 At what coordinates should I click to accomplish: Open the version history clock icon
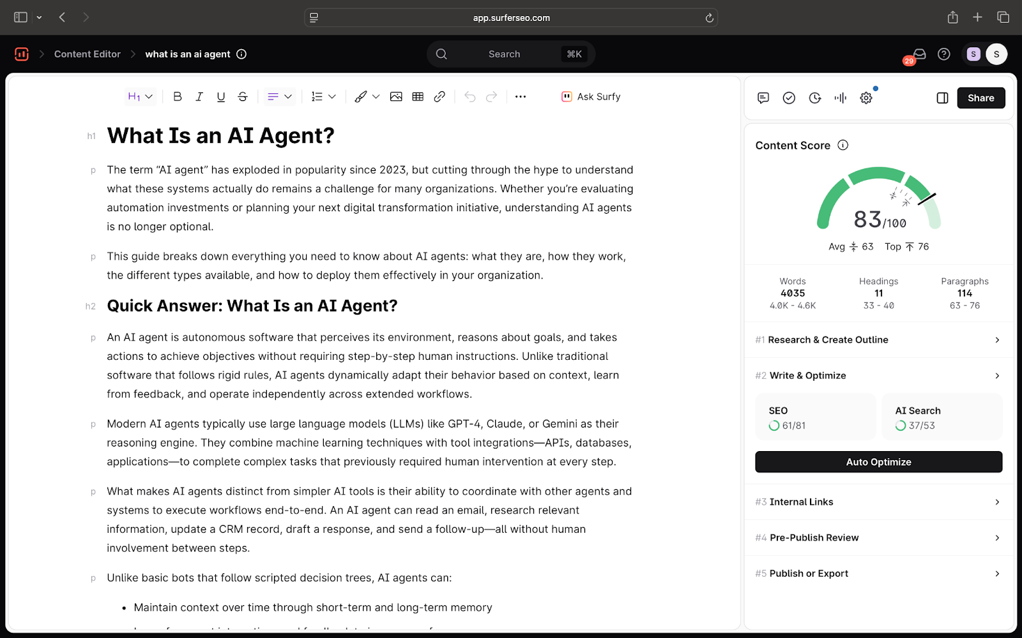pos(815,98)
